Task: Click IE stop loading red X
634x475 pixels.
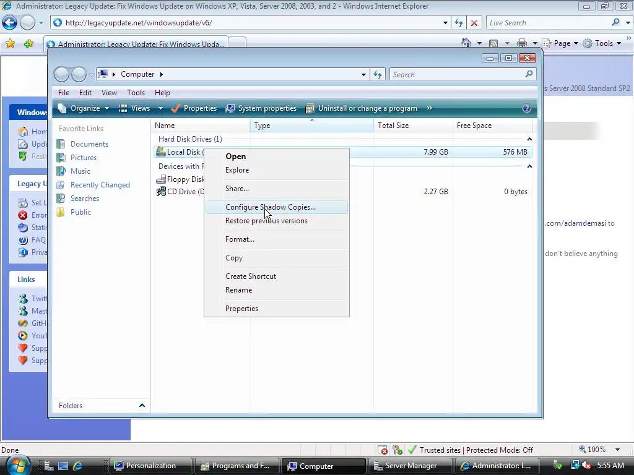Action: [474, 23]
